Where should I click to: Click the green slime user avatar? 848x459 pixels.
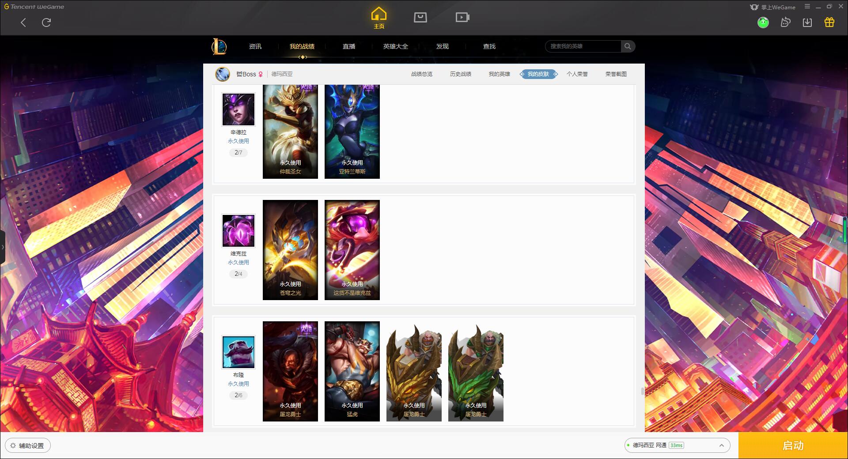(763, 22)
